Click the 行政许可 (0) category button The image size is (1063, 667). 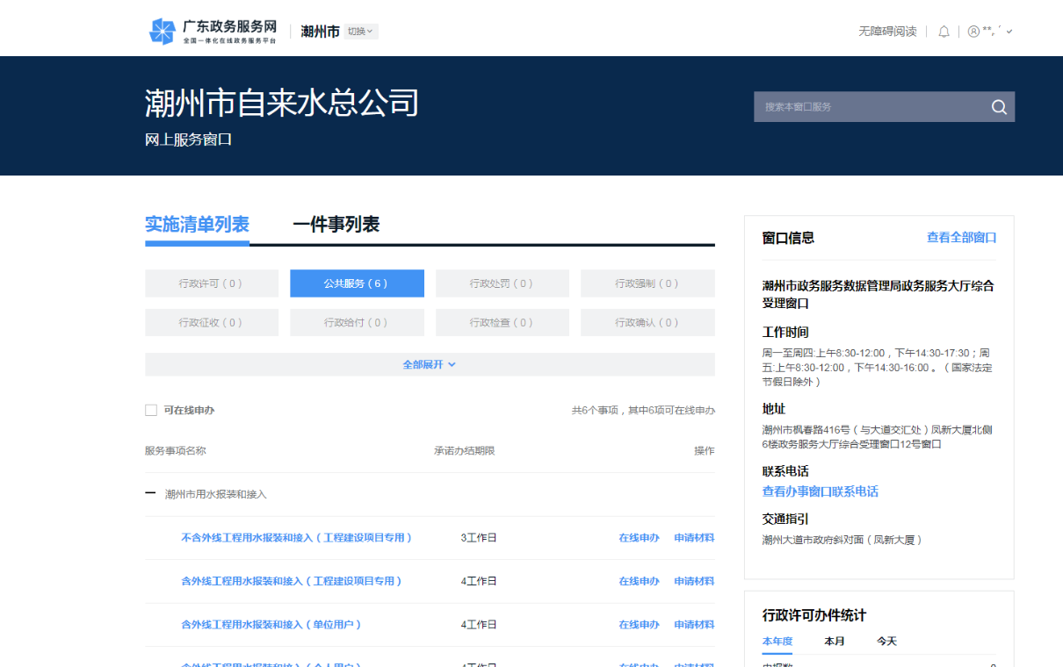[211, 283]
